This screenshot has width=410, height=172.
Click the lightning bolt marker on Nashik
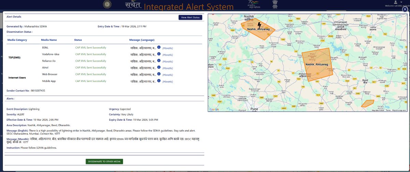coord(260,25)
